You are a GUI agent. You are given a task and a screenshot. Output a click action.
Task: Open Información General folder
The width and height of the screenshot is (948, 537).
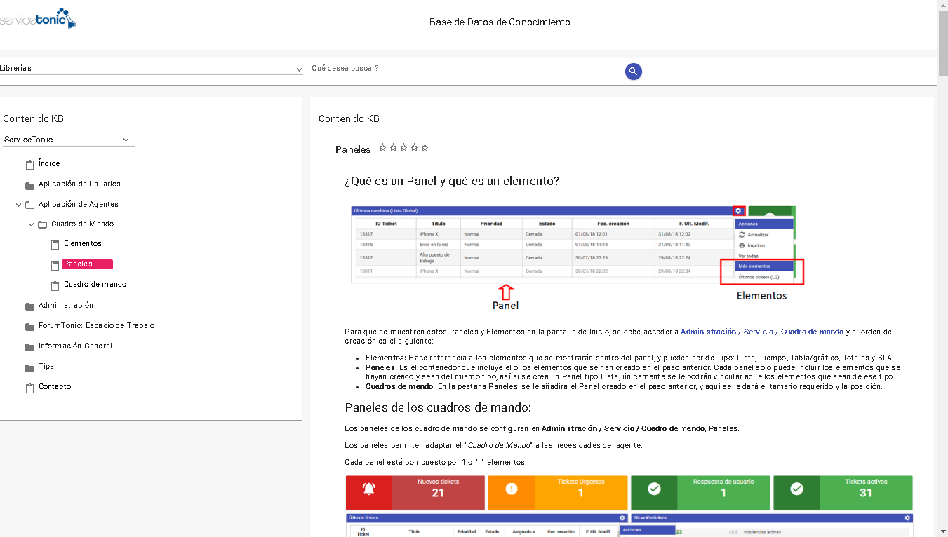[75, 346]
